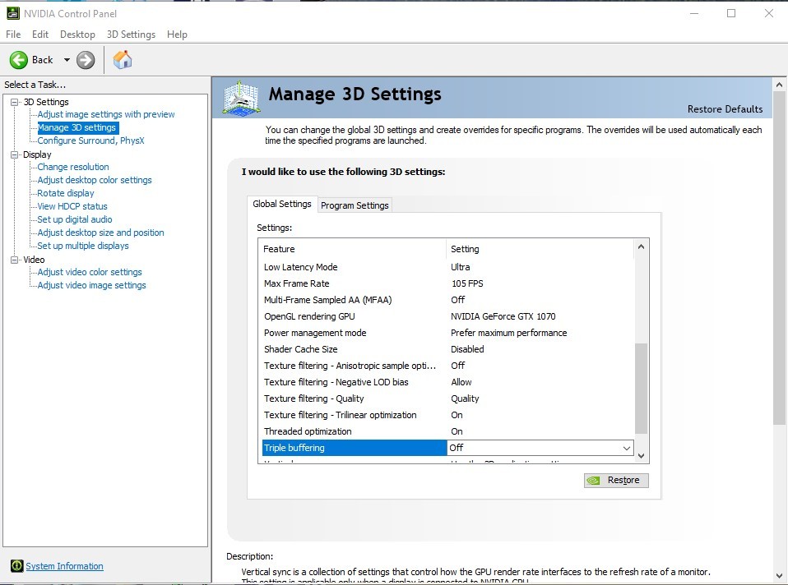The image size is (788, 585).
Task: Click the Ultra value for Low Latency
Action: 461,267
